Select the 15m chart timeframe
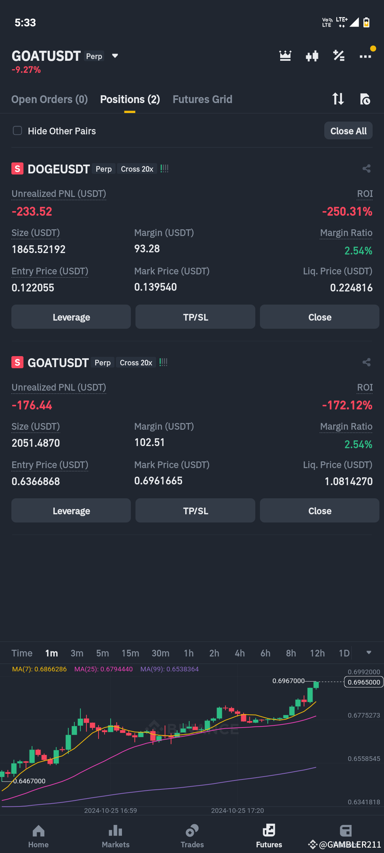Screen dimensions: 384x853 [x=130, y=653]
